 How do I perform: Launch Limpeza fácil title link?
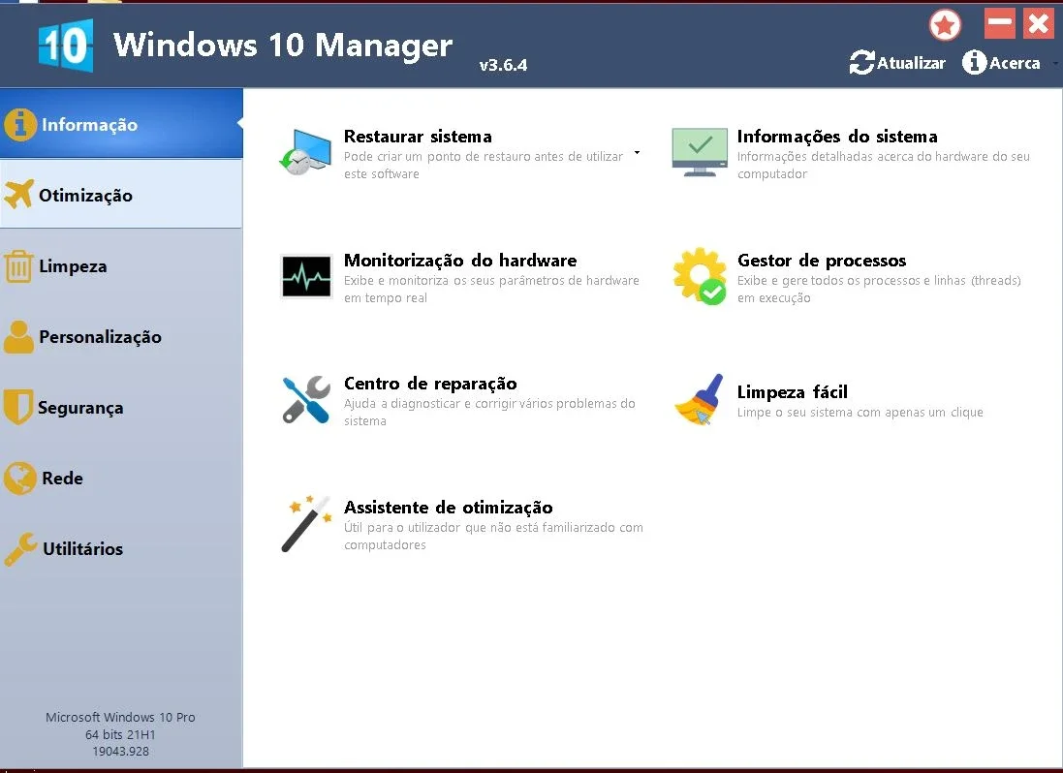tap(793, 391)
